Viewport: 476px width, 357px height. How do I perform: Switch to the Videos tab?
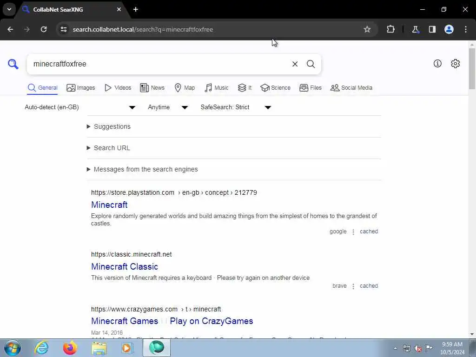[118, 88]
